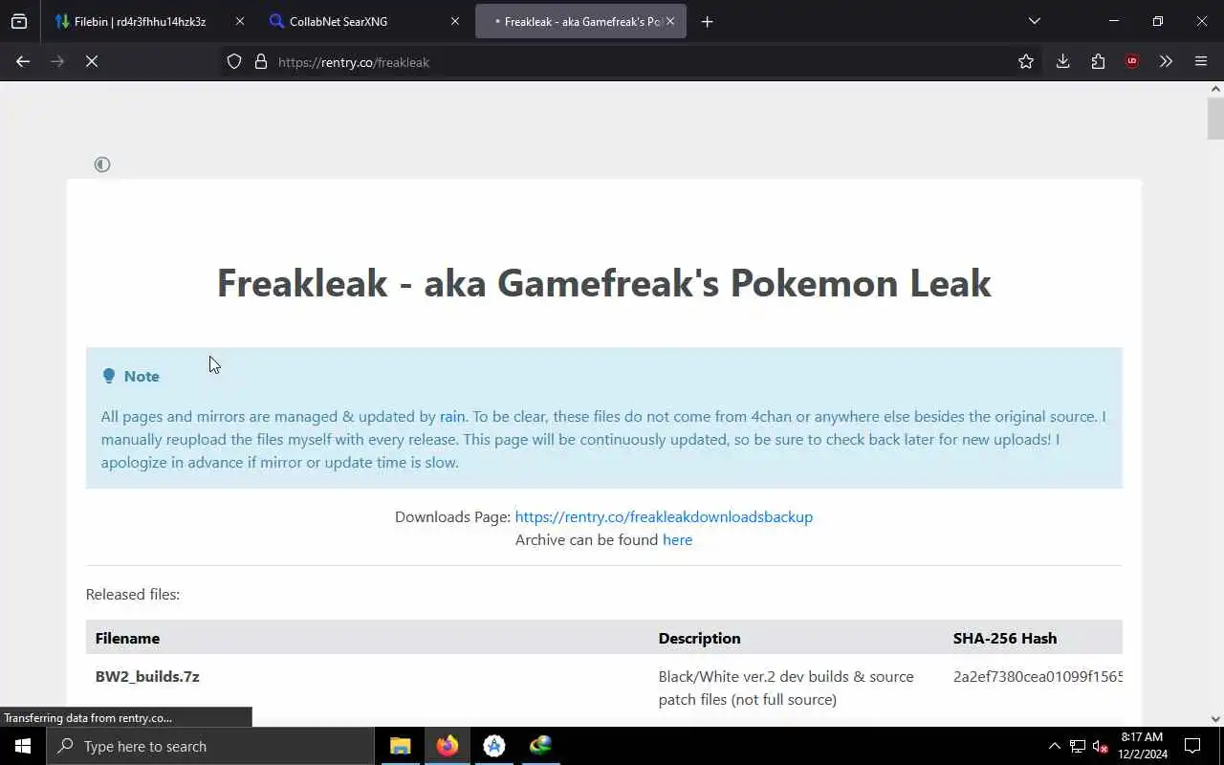Open the extensions puzzle icon
The image size is (1224, 765).
pos(1098,61)
